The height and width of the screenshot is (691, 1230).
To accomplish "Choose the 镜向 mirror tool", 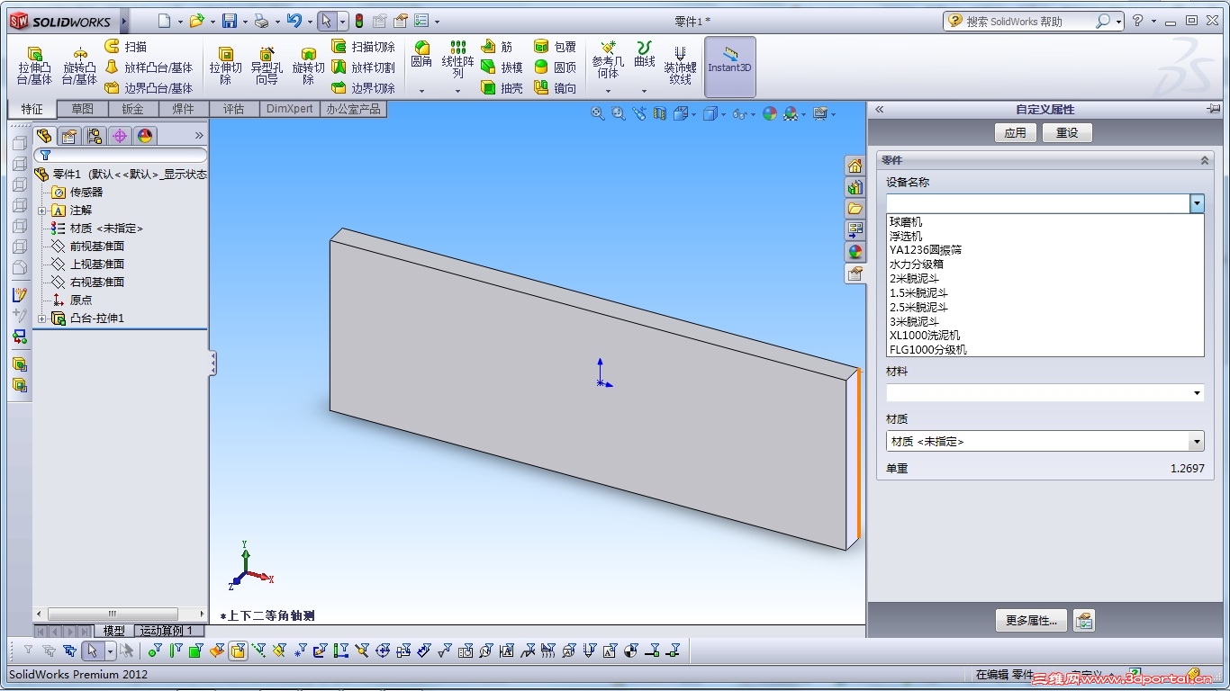I will point(555,88).
